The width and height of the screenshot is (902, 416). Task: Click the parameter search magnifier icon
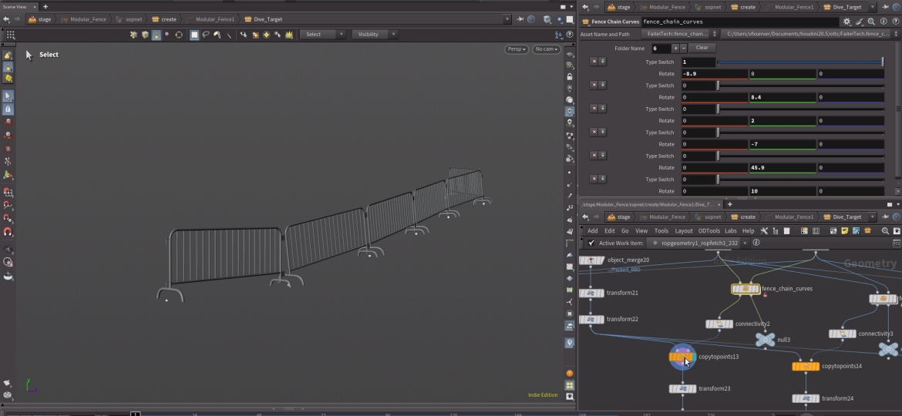[x=871, y=22]
